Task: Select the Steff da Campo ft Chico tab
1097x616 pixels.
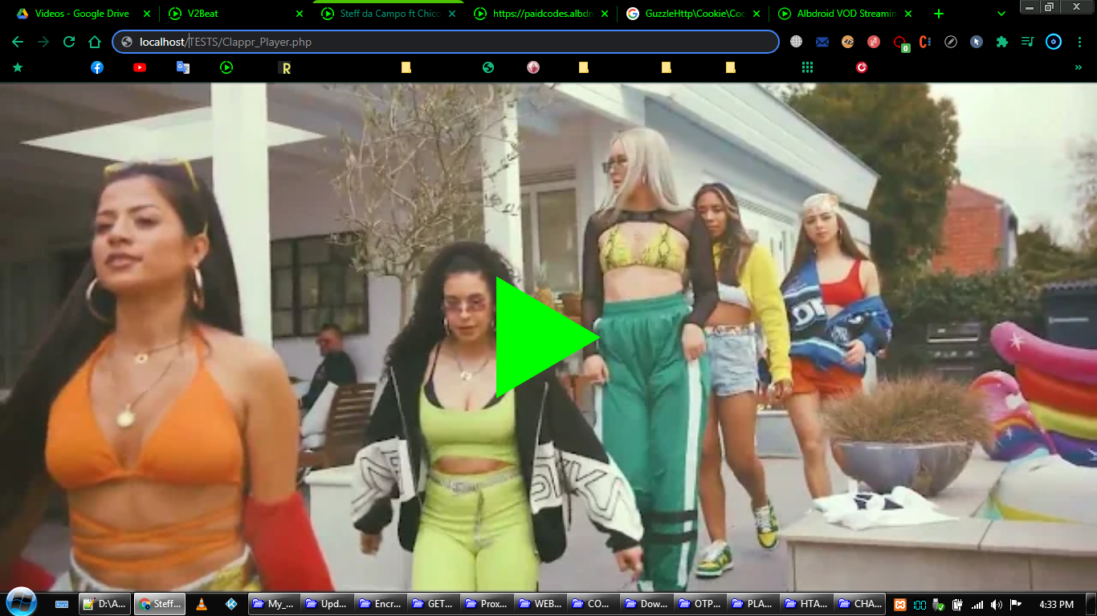Action: click(x=389, y=14)
